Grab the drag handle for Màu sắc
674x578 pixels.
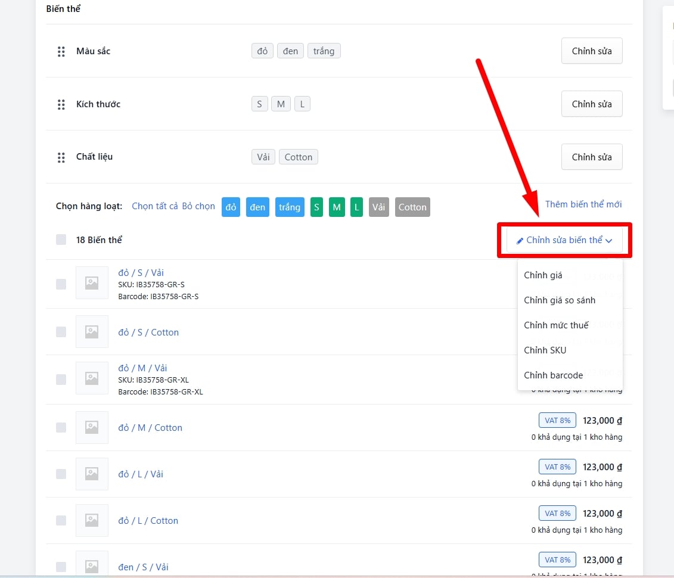coord(61,52)
